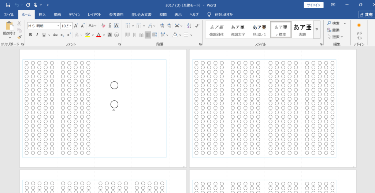Click the Sort (A-Z) icon
The width and height of the screenshot is (375, 193).
[189, 26]
